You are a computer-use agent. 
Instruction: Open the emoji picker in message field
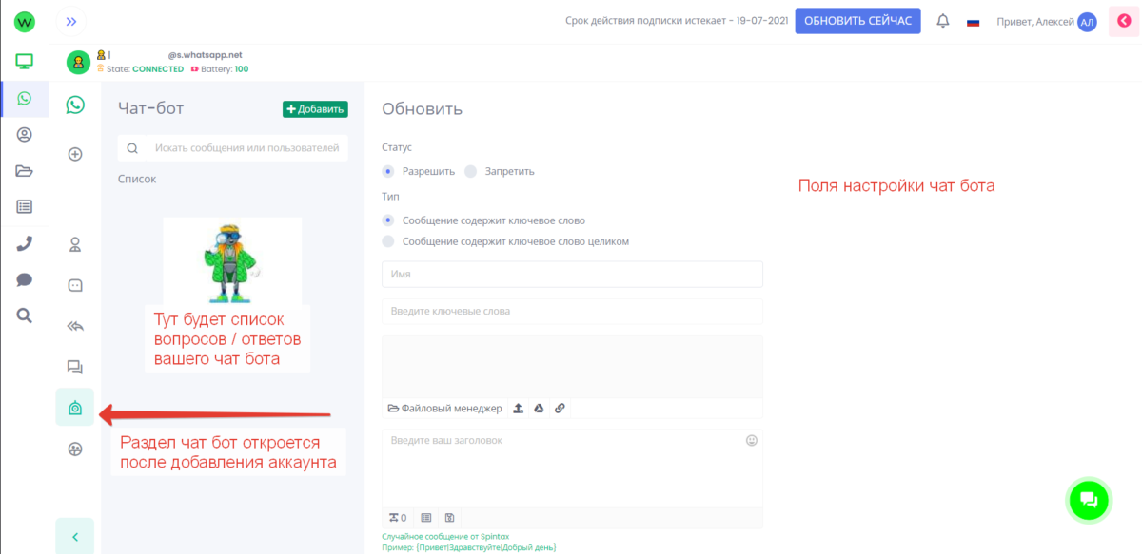[751, 441]
